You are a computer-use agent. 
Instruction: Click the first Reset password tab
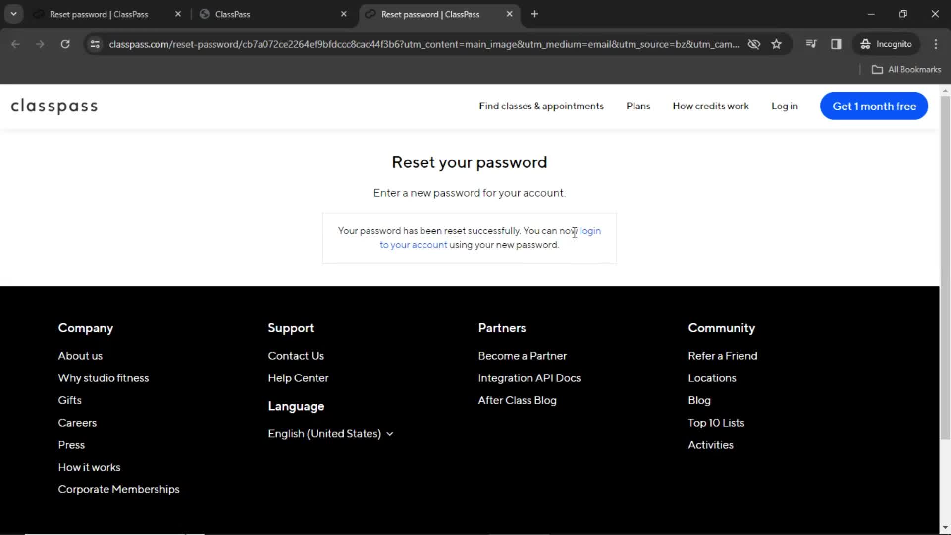click(x=99, y=14)
